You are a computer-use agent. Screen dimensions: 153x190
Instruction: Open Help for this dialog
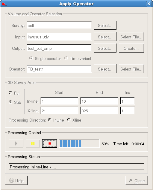pyautogui.click(x=16, y=180)
